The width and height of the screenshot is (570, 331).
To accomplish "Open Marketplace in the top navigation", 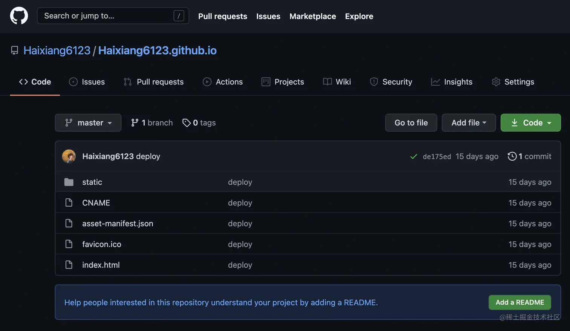I will [313, 16].
